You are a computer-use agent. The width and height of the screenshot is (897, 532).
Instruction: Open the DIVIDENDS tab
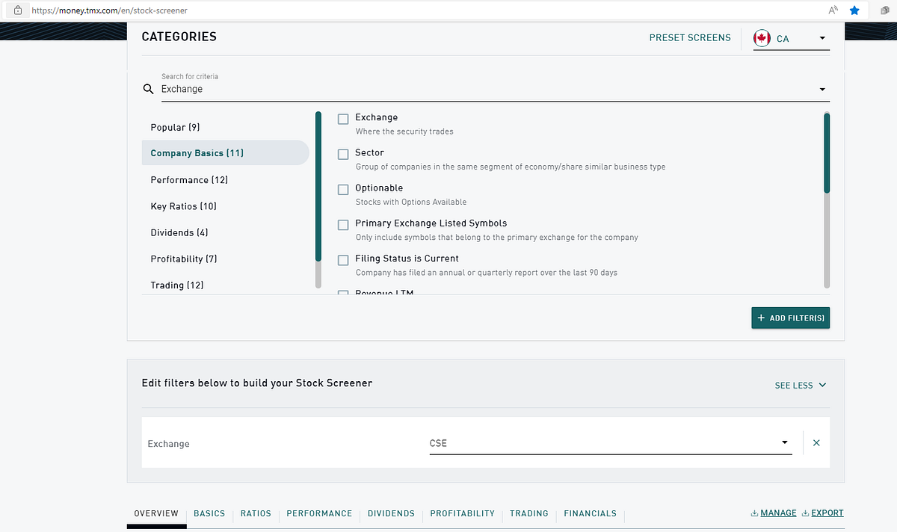[x=391, y=513]
